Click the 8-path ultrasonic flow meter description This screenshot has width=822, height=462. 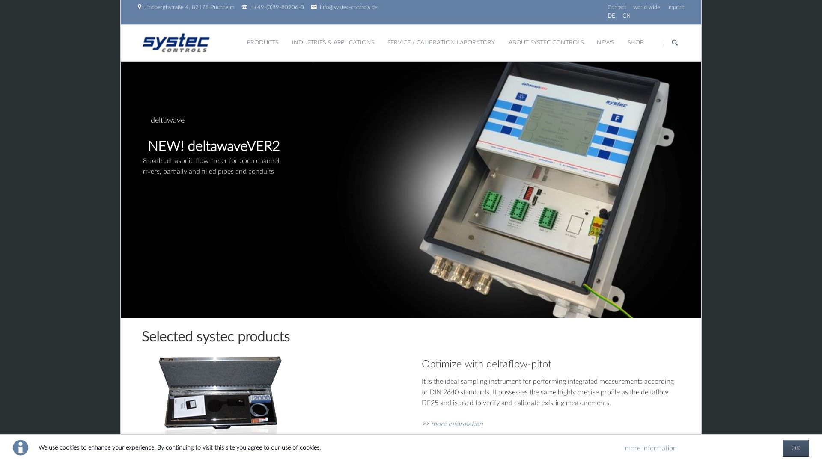click(x=212, y=166)
